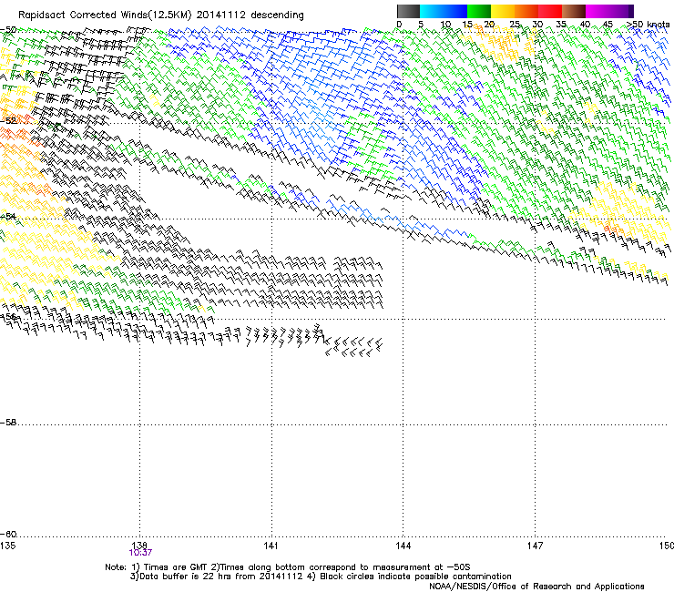Click the NOAA/NESDIS credit text
The width and height of the screenshot is (674, 592).
point(536,587)
